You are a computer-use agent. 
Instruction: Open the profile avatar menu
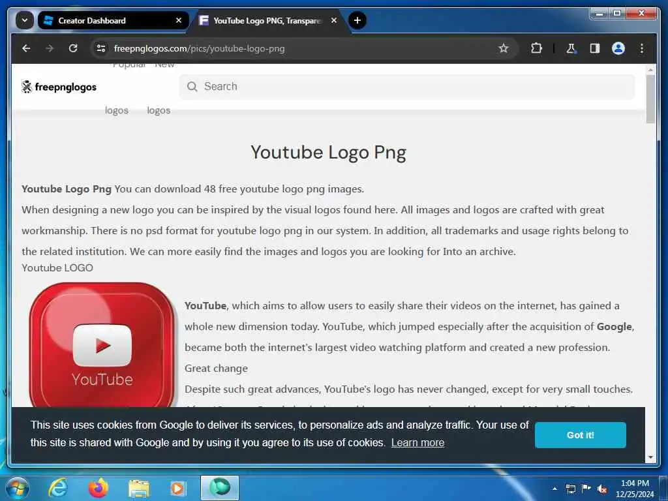pyautogui.click(x=618, y=48)
